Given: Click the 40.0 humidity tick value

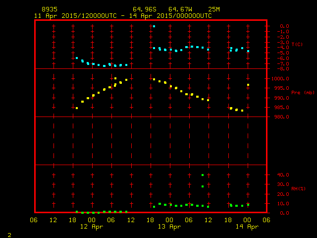Looking at the screenshot, I should pyautogui.click(x=283, y=175).
